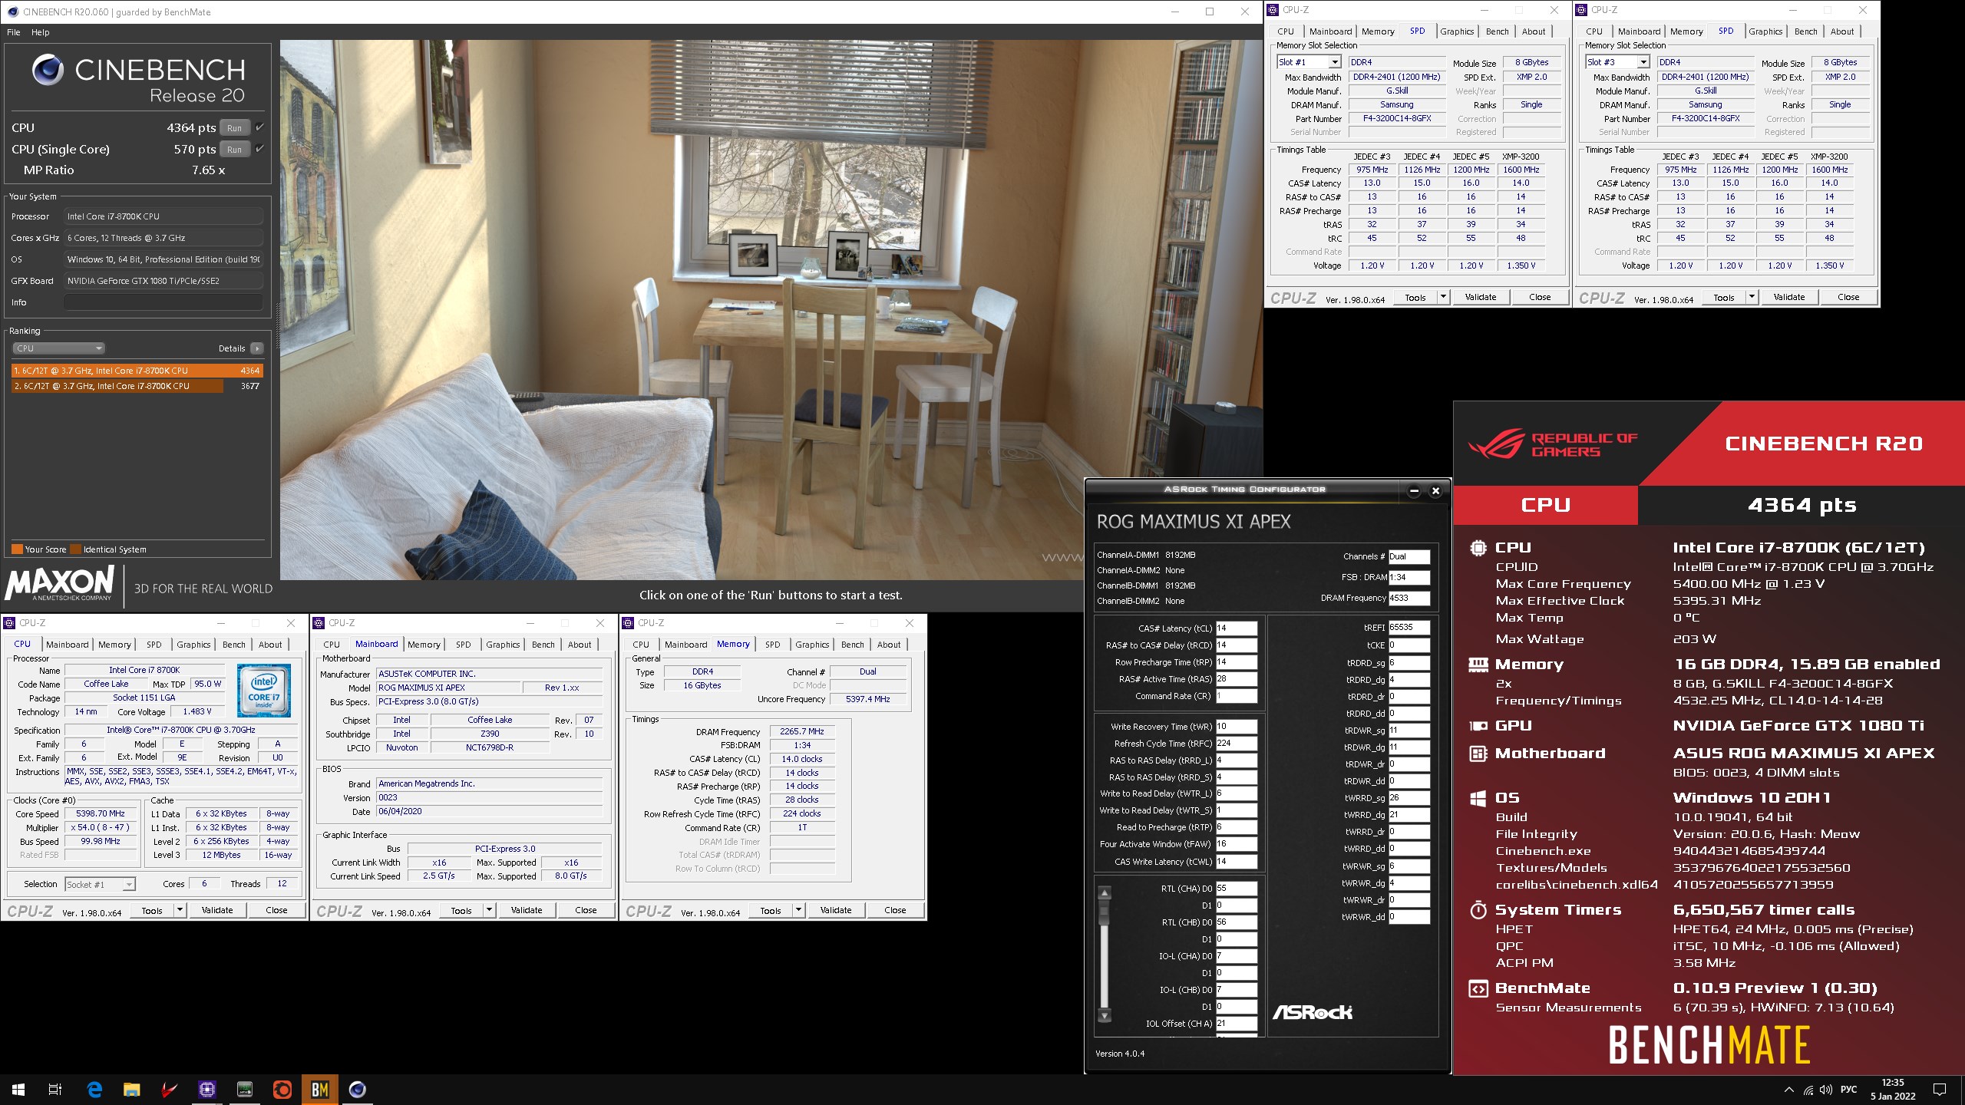Click the green chip taskbar icon

click(x=244, y=1090)
